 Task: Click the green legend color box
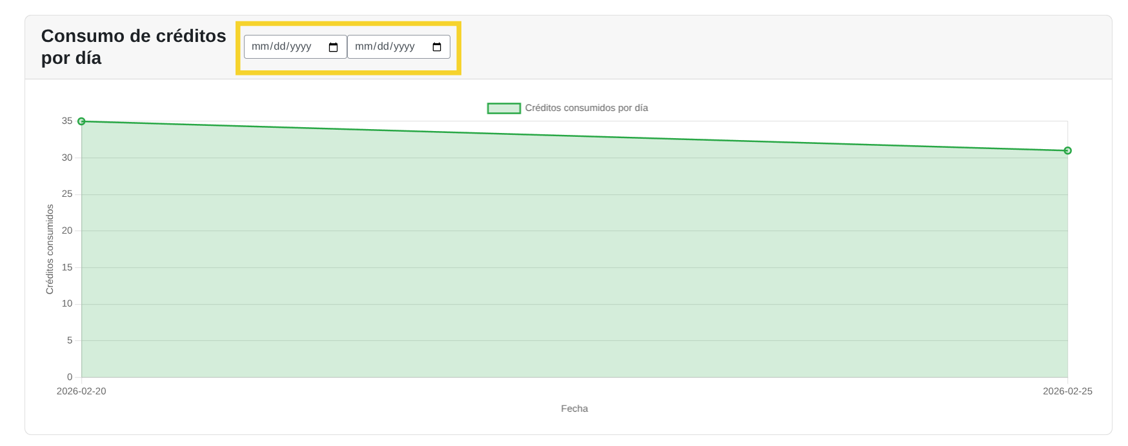point(503,108)
